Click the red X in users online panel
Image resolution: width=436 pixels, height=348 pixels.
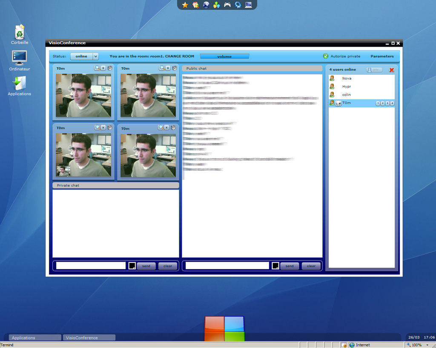392,70
